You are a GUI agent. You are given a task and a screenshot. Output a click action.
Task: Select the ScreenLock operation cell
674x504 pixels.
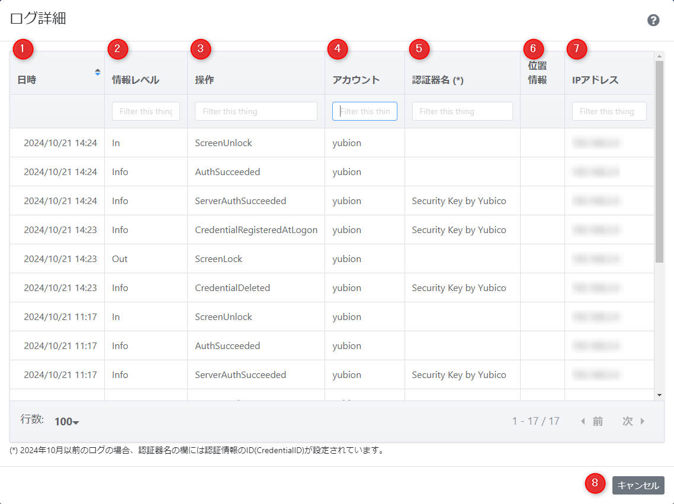coord(256,259)
